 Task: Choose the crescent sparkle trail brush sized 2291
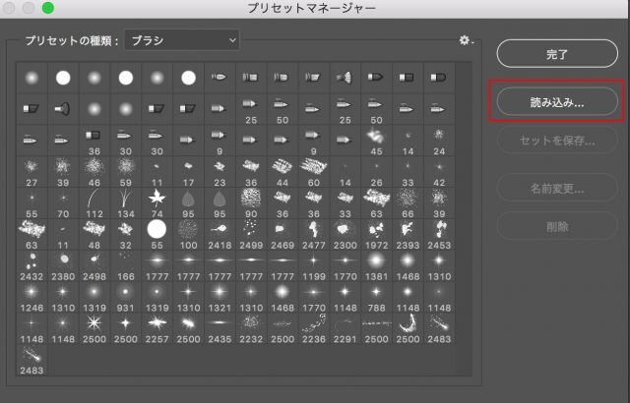click(345, 324)
